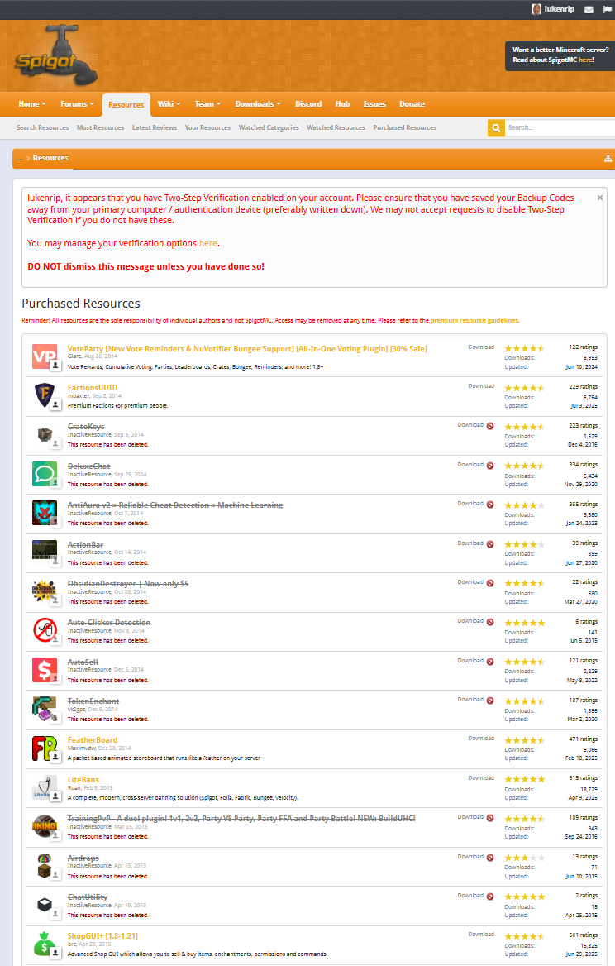
Task: Open the inbox envelope icon
Action: coord(589,9)
